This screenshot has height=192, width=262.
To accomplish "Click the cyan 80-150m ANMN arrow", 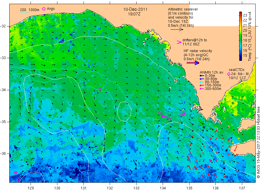I will 202,82.
